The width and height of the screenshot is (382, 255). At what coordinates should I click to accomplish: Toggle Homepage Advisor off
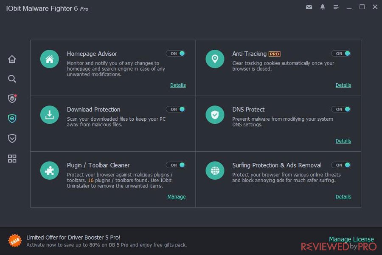point(176,54)
